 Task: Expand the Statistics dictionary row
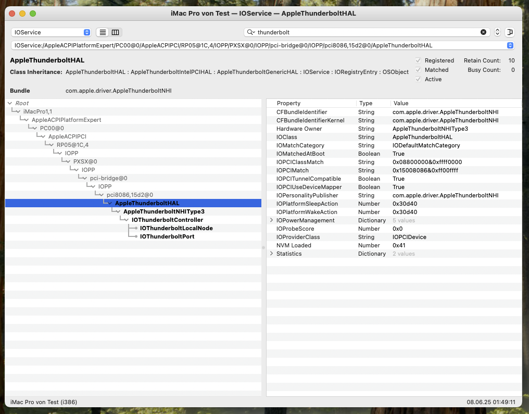[x=271, y=254]
